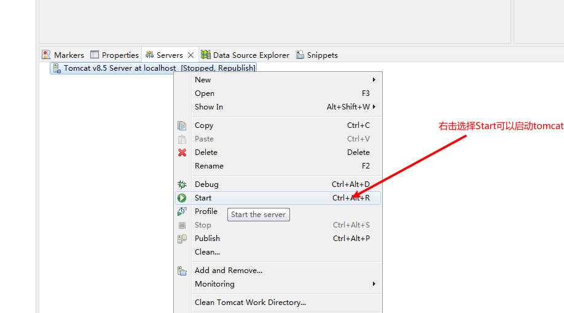Choose Rename from the context menu

278,165
